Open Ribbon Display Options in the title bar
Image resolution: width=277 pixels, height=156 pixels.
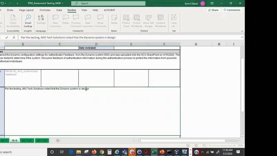click(x=212, y=3)
